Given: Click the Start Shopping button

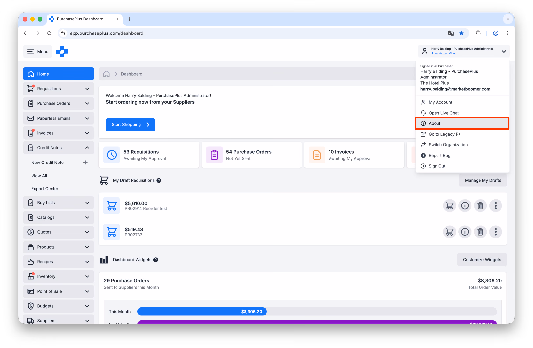Looking at the screenshot, I should pos(130,125).
